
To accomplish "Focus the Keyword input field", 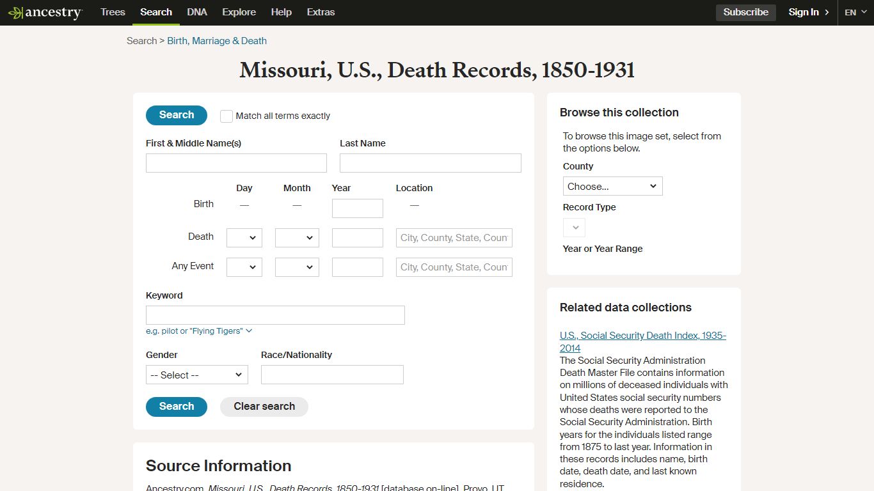I will pos(275,315).
